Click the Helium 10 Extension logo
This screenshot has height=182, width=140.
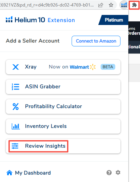[x=40, y=20]
